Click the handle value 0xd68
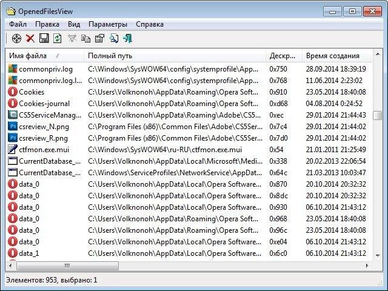Screen dimensions: 388x291 point(278,104)
